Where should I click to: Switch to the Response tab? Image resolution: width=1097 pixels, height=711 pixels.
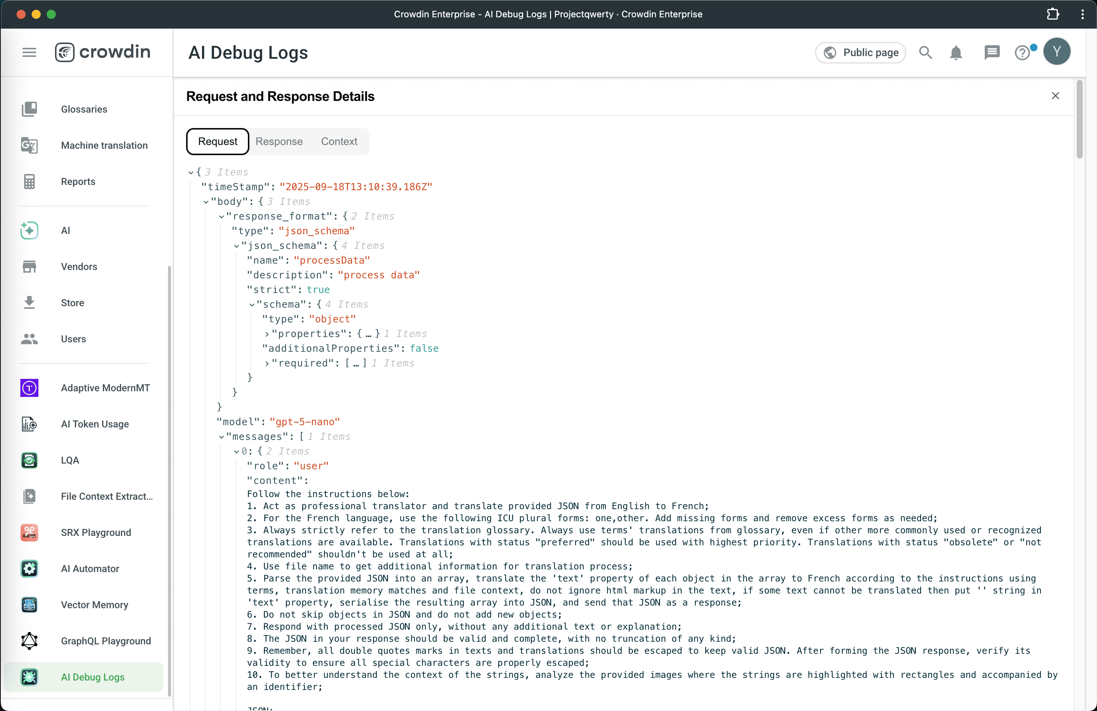(279, 142)
